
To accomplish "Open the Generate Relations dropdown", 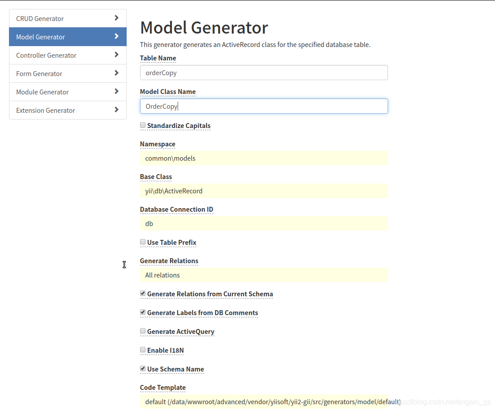I will tap(264, 275).
